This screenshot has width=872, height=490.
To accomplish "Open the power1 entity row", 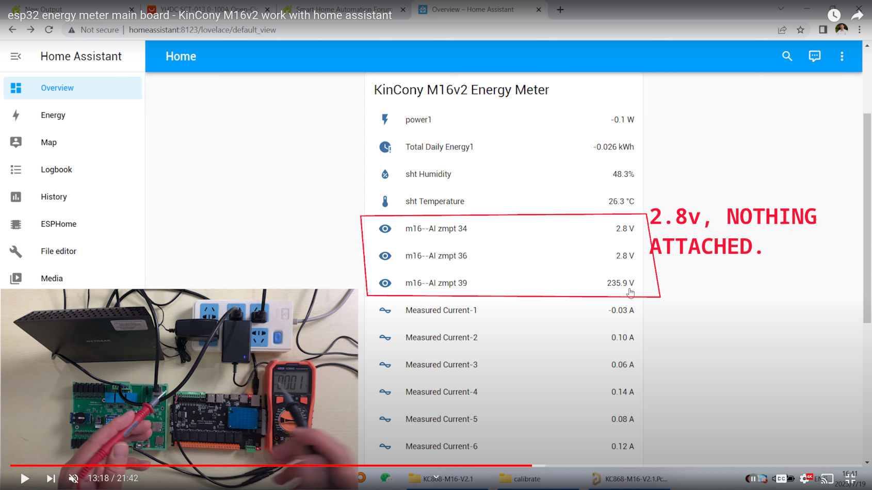I will tap(503, 120).
